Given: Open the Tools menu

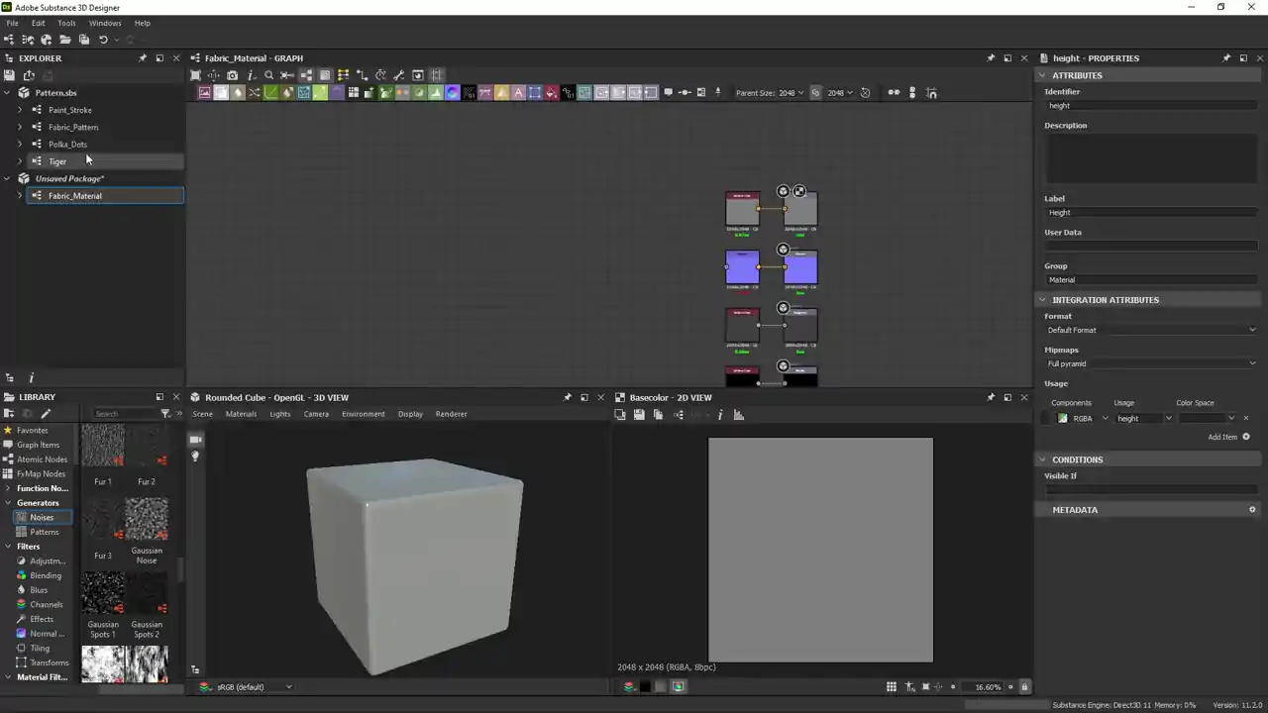Looking at the screenshot, I should coord(66,23).
